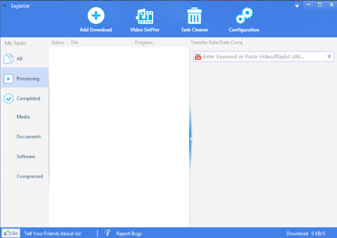Sort by Transfer Rate/Date column header
Screen dimensions: 337x238
216,43
